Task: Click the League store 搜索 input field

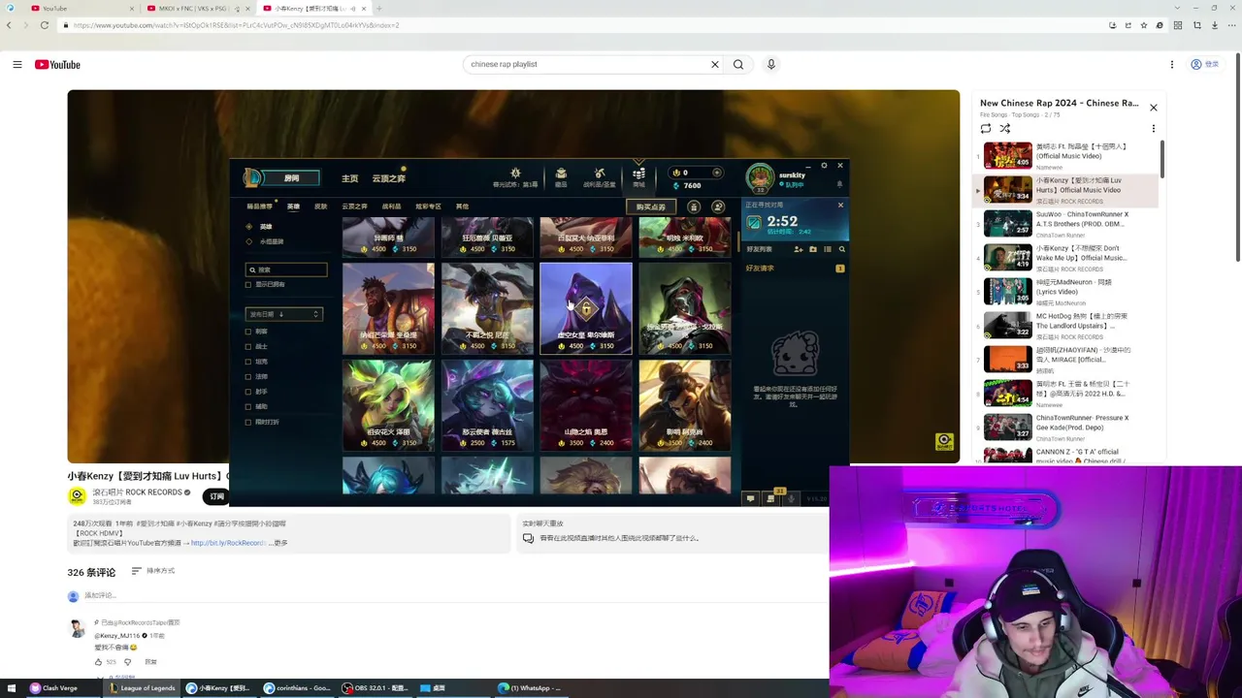Action: 286,270
